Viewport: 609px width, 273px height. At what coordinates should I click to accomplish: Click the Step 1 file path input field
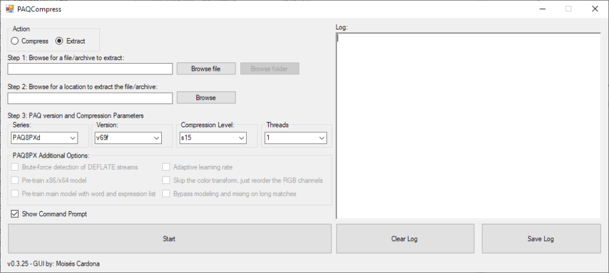(x=90, y=69)
